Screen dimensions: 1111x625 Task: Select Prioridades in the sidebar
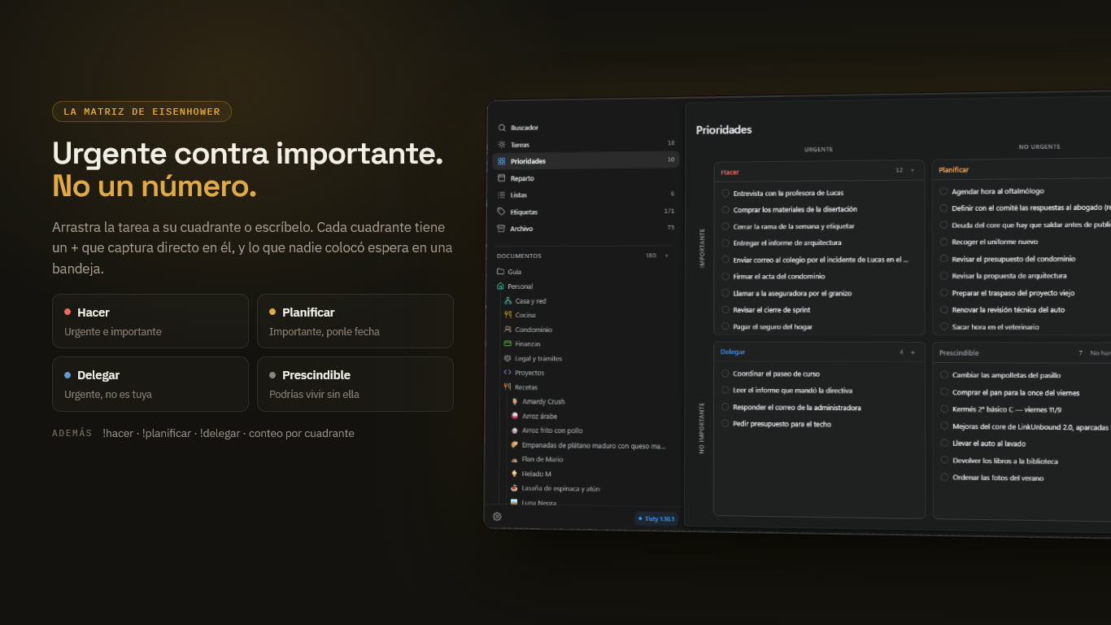tap(586, 161)
